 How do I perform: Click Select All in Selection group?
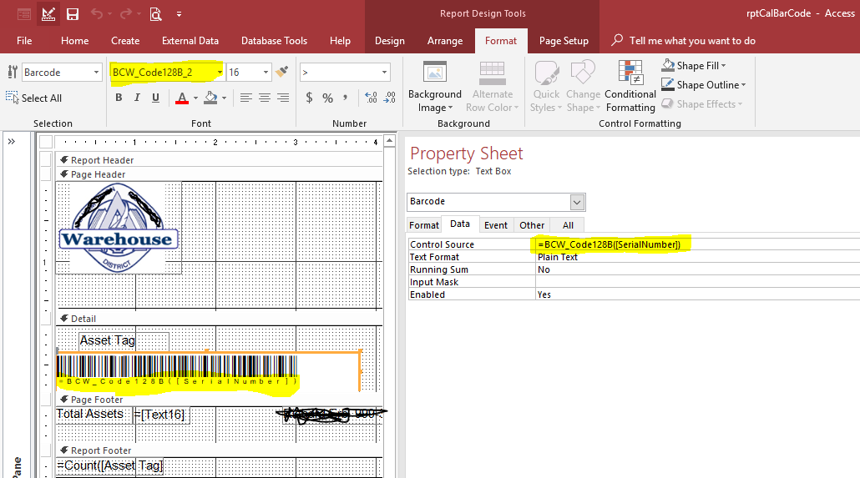click(34, 98)
